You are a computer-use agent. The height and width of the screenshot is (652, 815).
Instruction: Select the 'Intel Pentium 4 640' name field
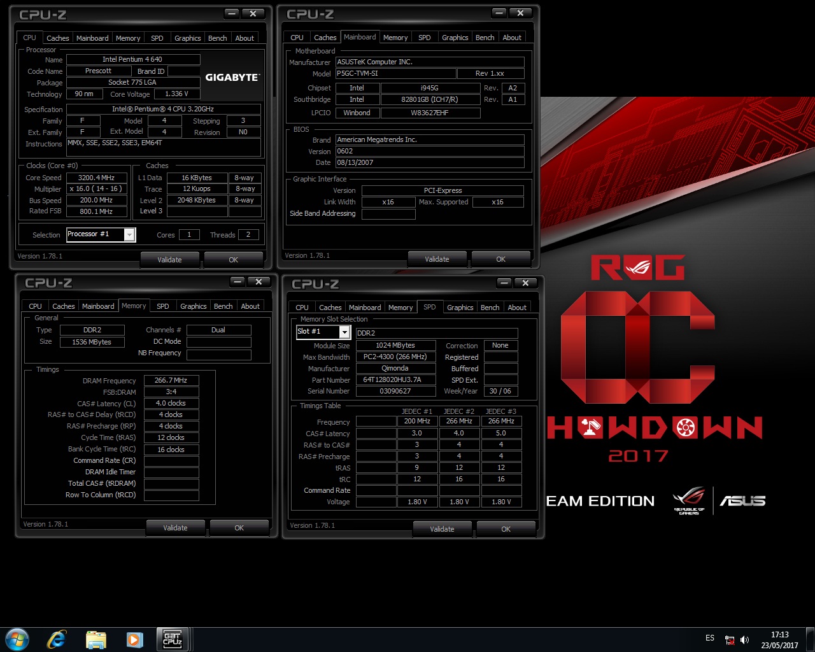coord(133,59)
